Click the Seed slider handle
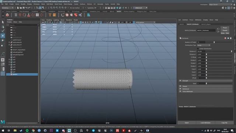This screenshot has height=133, width=236. coord(206,83)
